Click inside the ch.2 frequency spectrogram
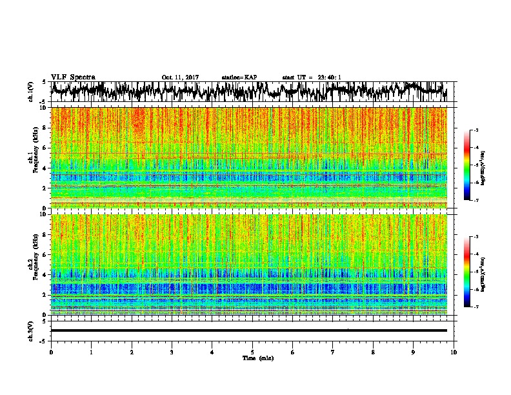 [x=248, y=265]
